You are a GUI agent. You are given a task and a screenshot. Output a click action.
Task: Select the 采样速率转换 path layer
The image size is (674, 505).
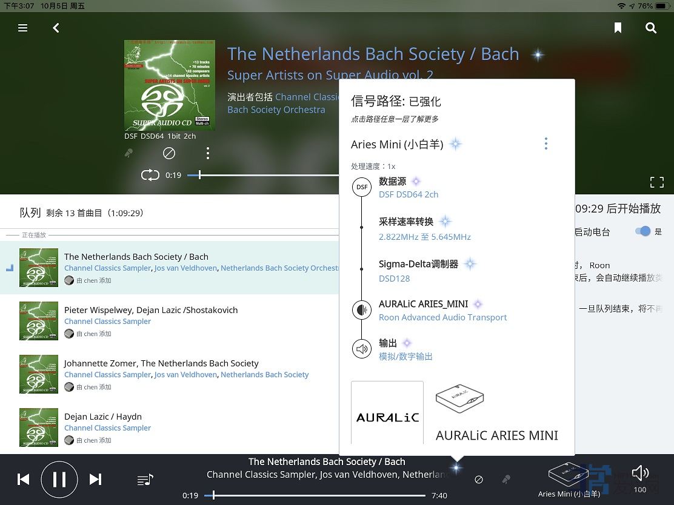(406, 222)
